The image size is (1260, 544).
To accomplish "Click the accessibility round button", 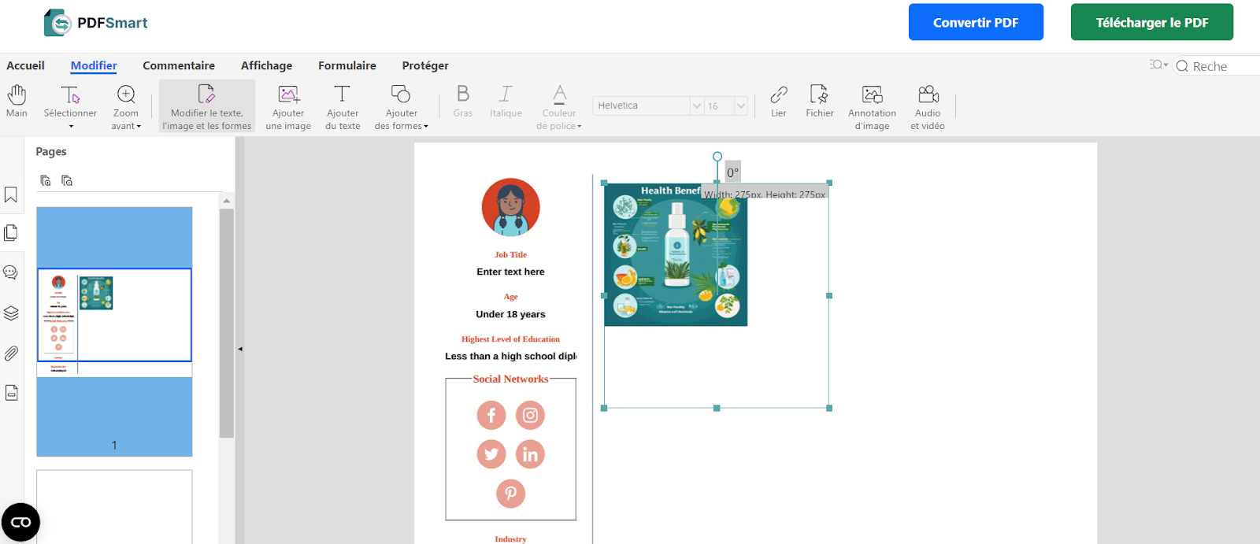I will pyautogui.click(x=20, y=522).
